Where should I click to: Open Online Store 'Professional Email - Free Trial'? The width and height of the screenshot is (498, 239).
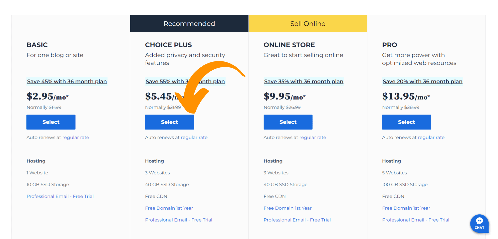click(297, 220)
